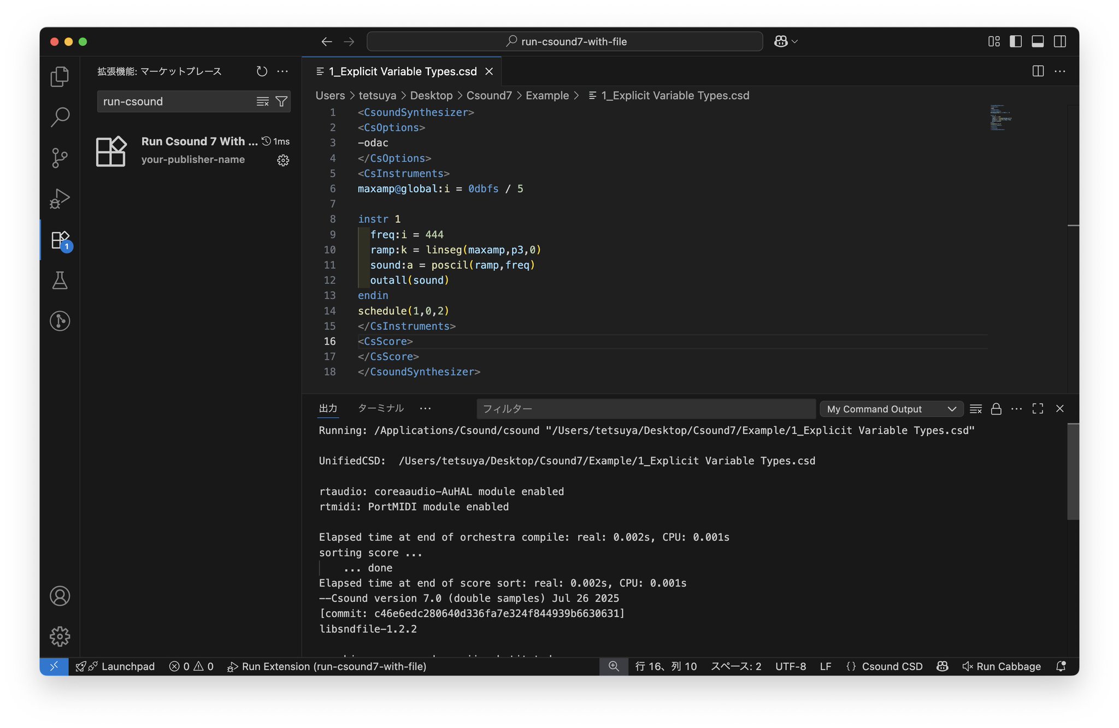Click Run Cabbage in status bar

pos(1002,666)
